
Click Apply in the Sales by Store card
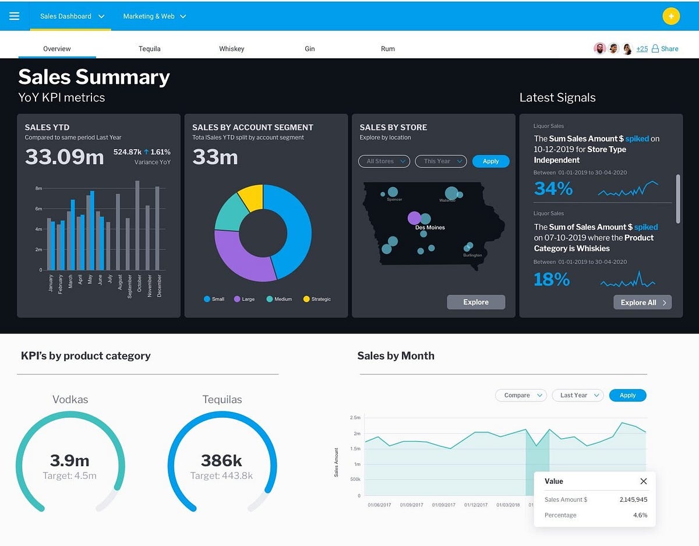(x=490, y=161)
